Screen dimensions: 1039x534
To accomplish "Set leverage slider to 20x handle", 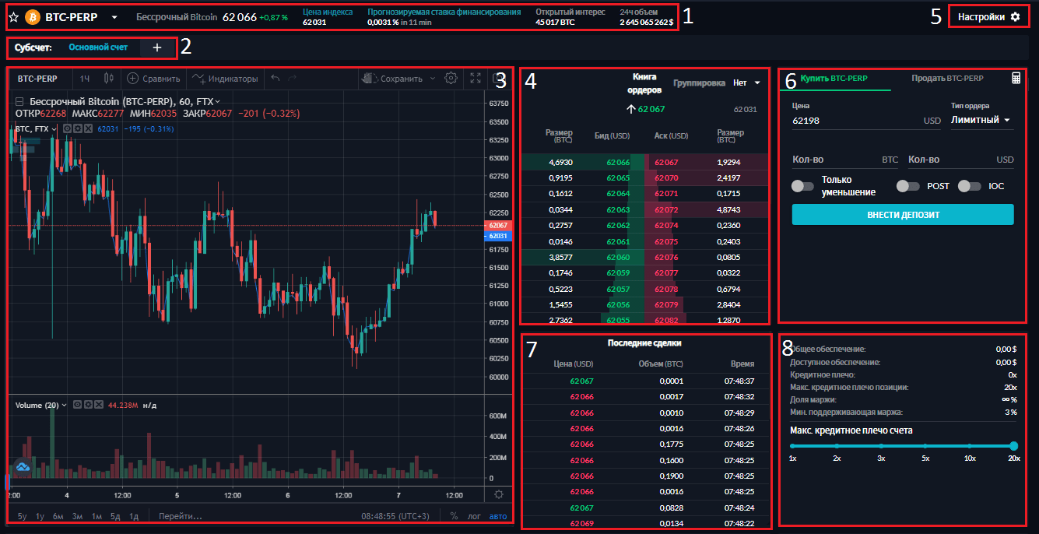I will coord(1013,446).
